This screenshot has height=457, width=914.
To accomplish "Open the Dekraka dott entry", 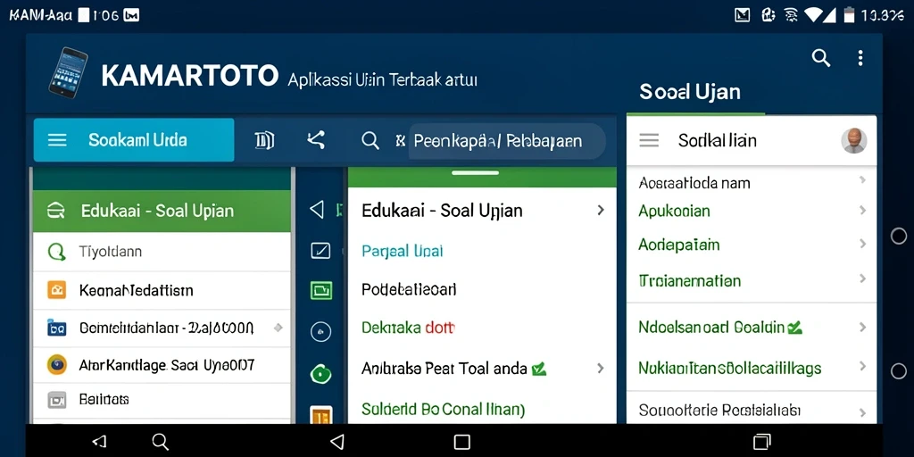I will 407,328.
